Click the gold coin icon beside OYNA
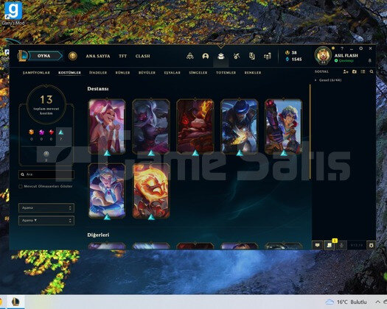 click(72, 56)
